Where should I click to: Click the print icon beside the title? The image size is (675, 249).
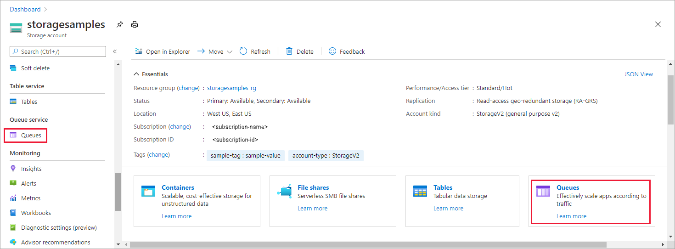pyautogui.click(x=135, y=24)
